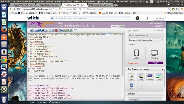Add a Photo from features panel
The width and height of the screenshot is (184, 104).
(132, 77)
